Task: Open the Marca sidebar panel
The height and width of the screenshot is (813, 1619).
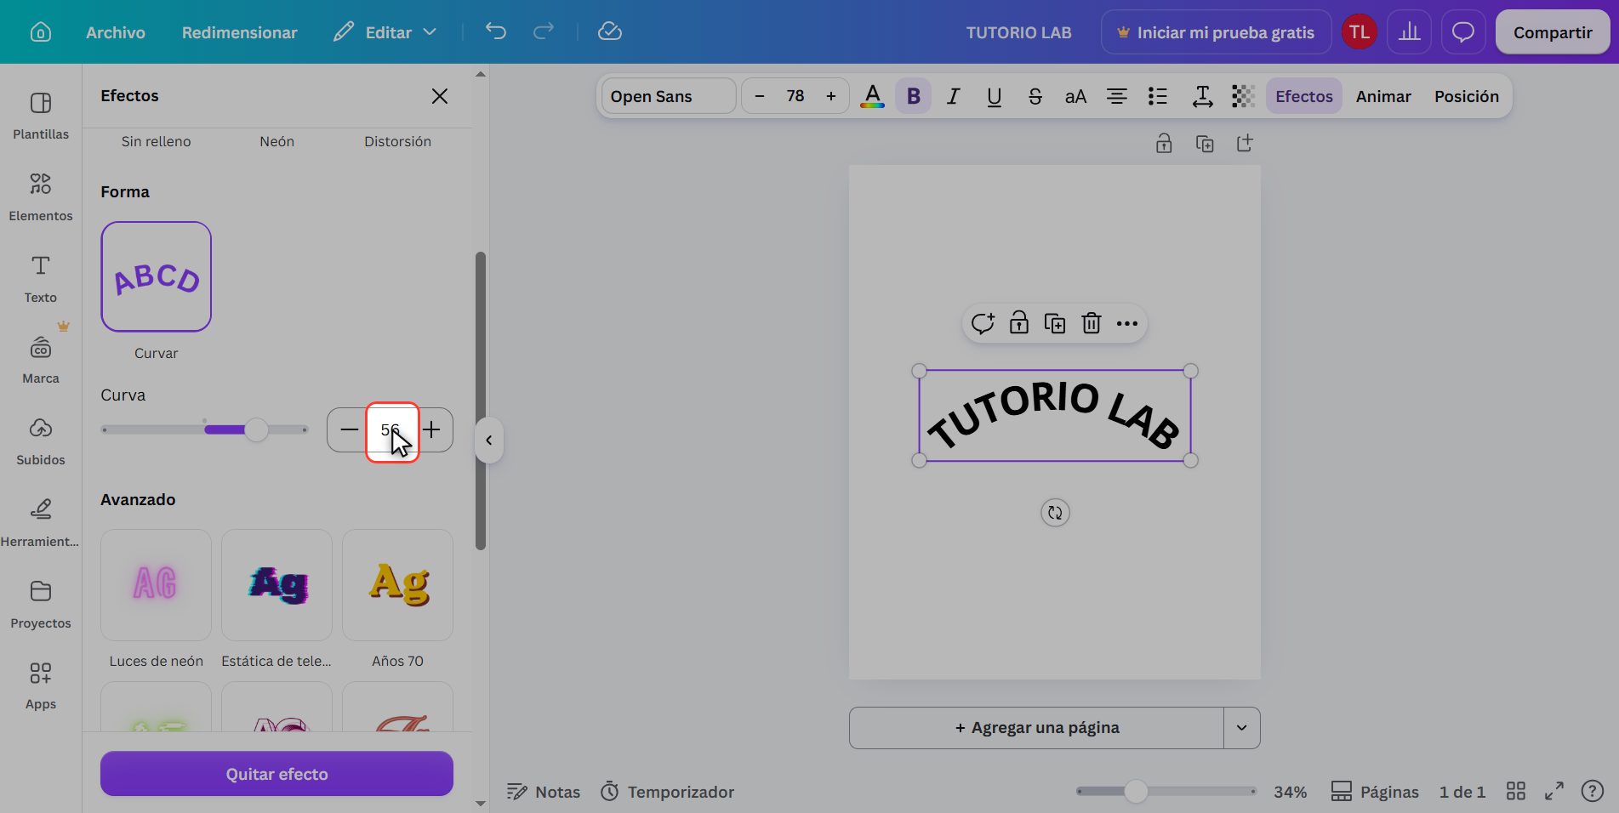Action: click(x=40, y=360)
